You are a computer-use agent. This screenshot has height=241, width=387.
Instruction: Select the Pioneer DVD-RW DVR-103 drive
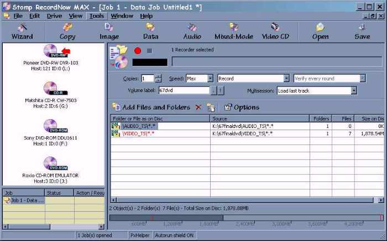(51, 57)
